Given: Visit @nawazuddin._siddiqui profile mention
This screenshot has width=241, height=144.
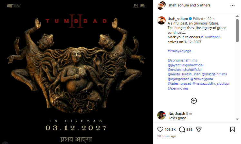Looking at the screenshot, I should [x=211, y=84].
